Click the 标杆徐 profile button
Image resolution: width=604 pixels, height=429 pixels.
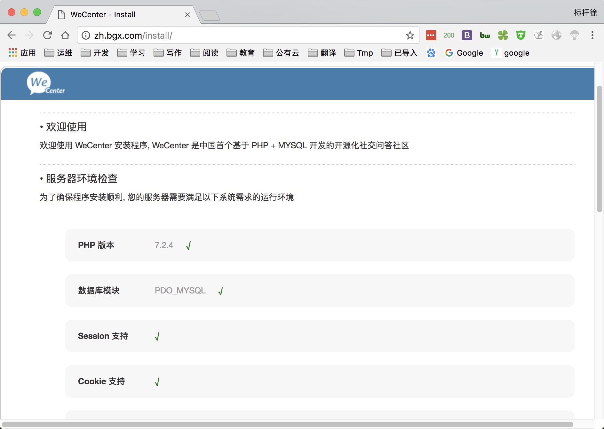(585, 13)
